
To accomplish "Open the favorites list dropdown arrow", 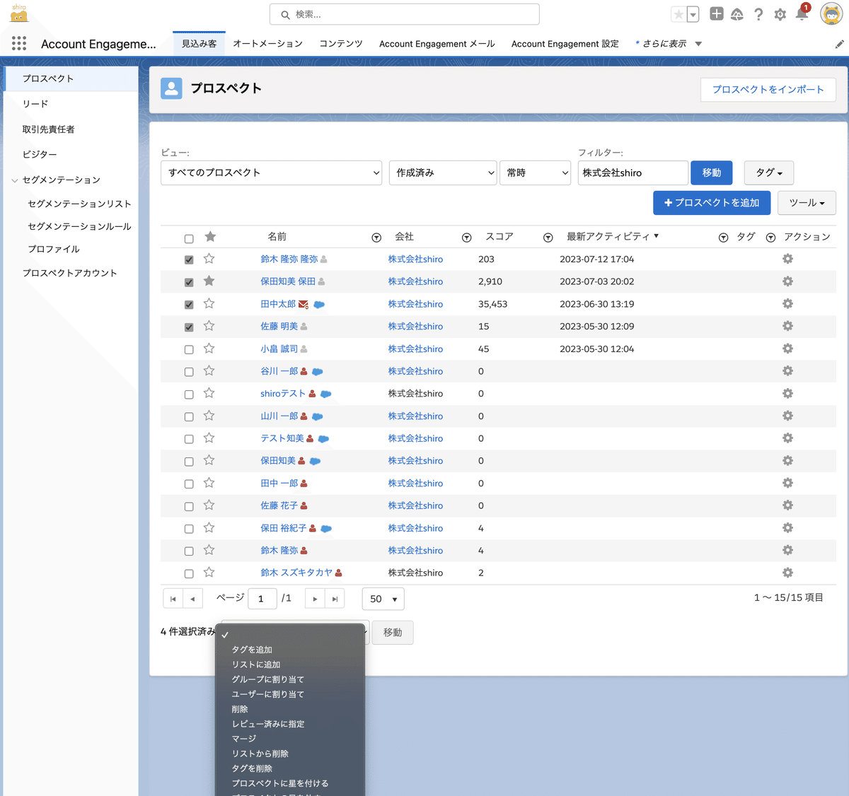I will (x=693, y=14).
